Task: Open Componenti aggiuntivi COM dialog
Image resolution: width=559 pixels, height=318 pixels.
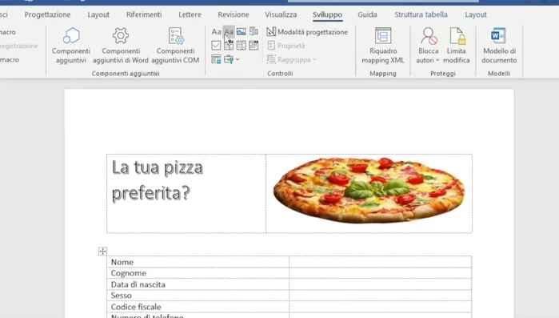Action: pyautogui.click(x=175, y=46)
